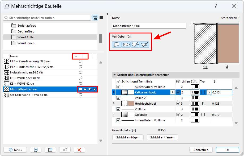Click Kalkzementputz finish type icon
Screen dimensions: 244x156
203,92
